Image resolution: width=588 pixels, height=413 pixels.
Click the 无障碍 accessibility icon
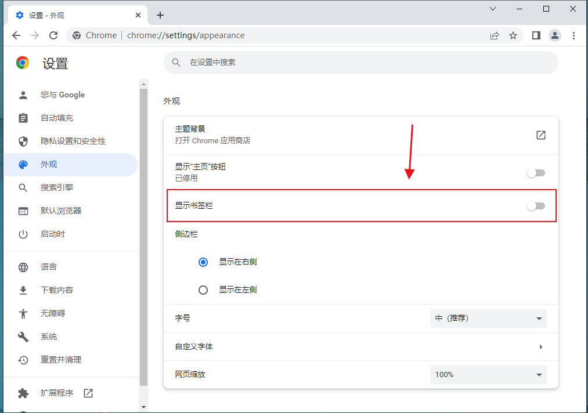coord(23,313)
